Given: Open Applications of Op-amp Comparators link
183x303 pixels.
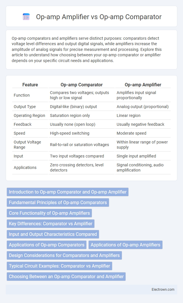Looking at the screenshot, I should (47, 245).
